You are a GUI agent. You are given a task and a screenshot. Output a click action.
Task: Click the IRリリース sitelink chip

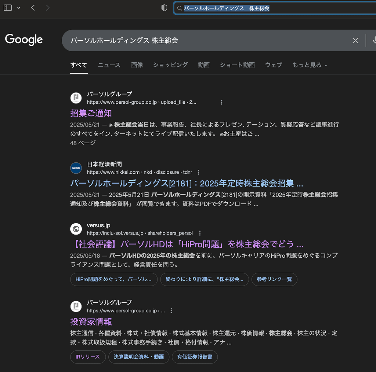88,357
